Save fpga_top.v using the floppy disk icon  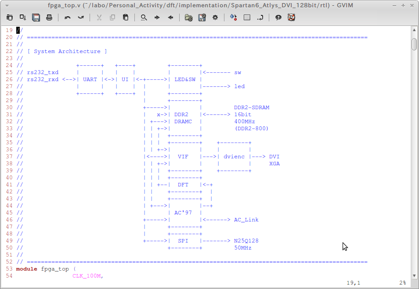[x=36, y=18]
